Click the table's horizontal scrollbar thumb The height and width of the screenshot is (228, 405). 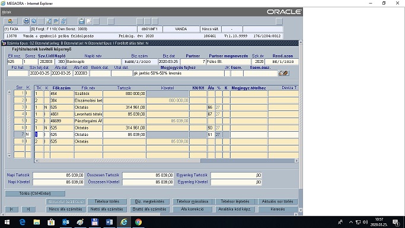120,161
